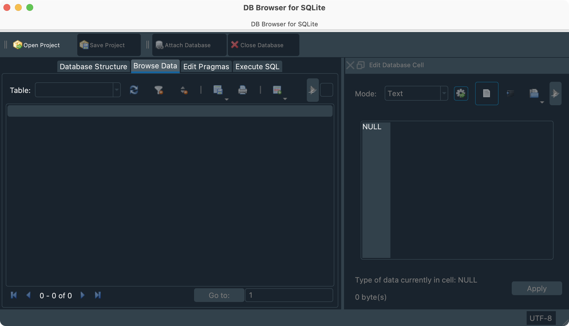Import cell data from an external file
569x326 pixels.
coord(534,93)
